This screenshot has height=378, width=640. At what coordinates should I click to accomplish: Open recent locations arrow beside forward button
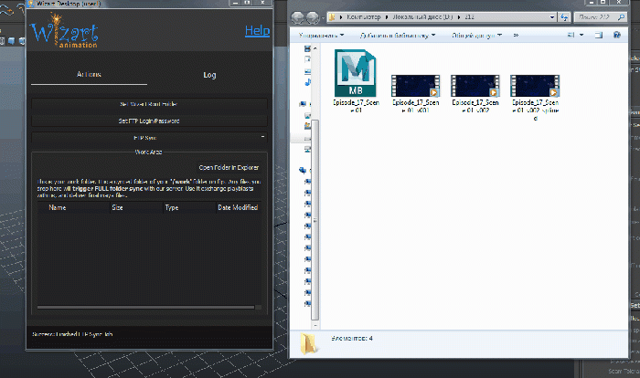(x=323, y=18)
